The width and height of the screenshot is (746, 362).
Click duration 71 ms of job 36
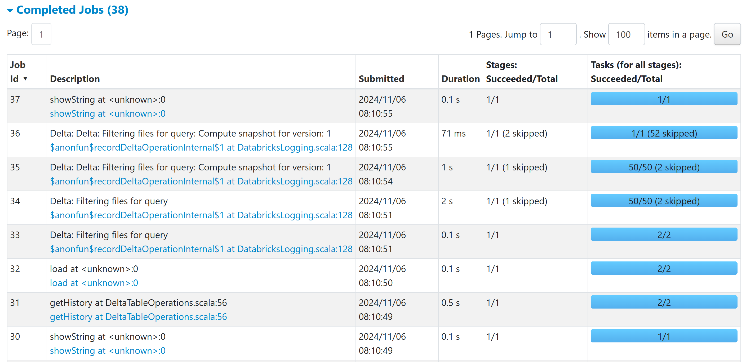453,133
